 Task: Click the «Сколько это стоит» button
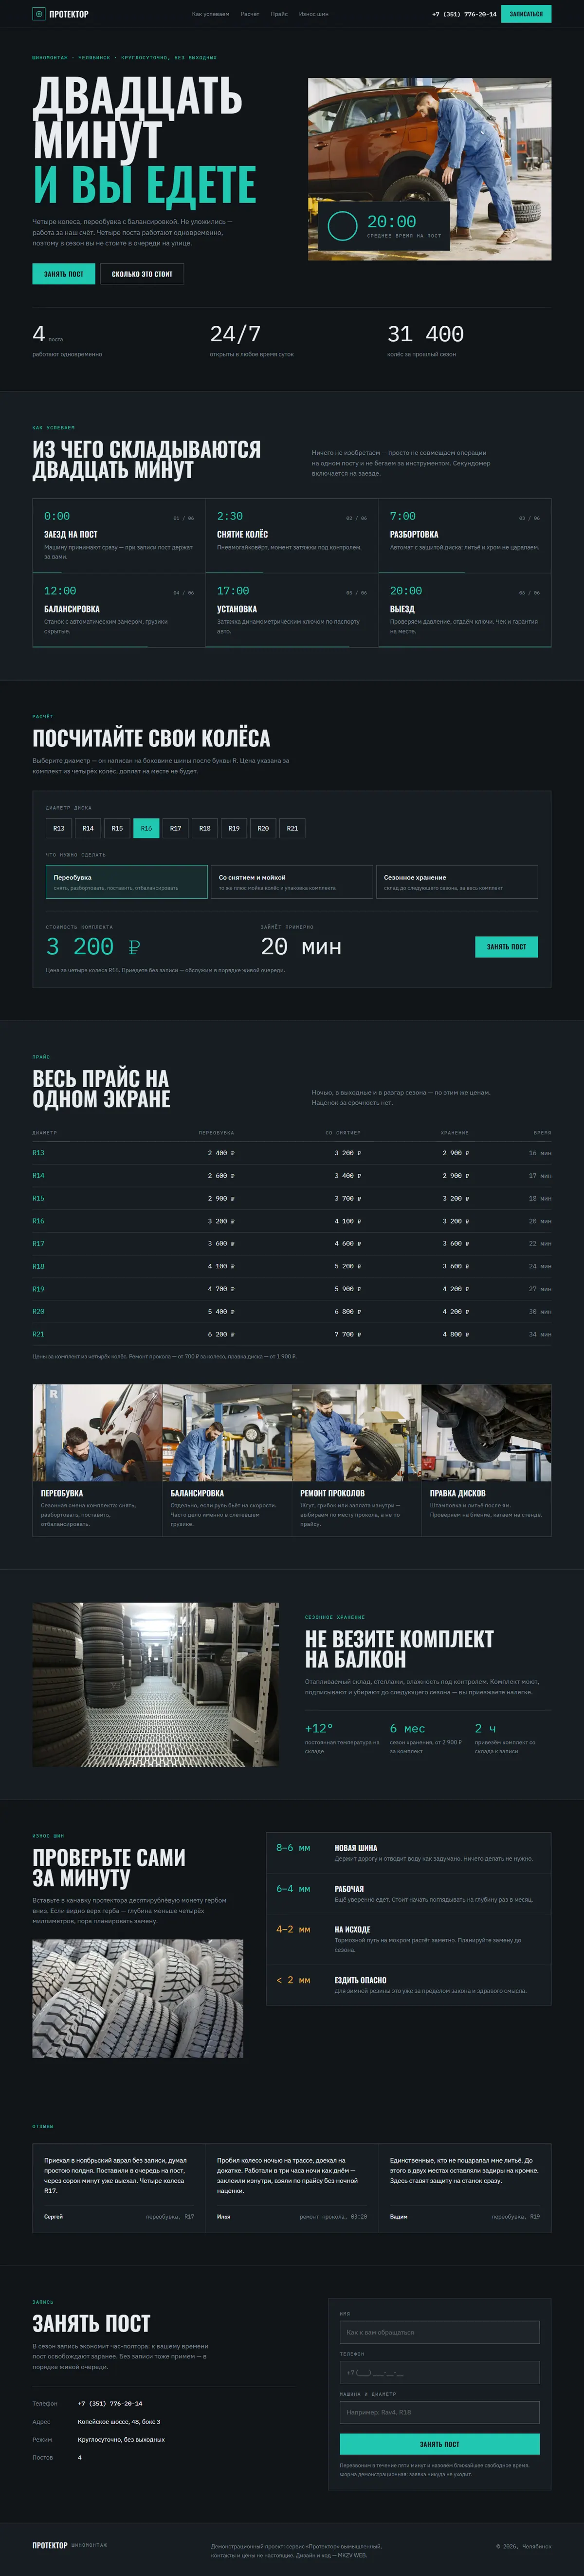click(x=142, y=273)
